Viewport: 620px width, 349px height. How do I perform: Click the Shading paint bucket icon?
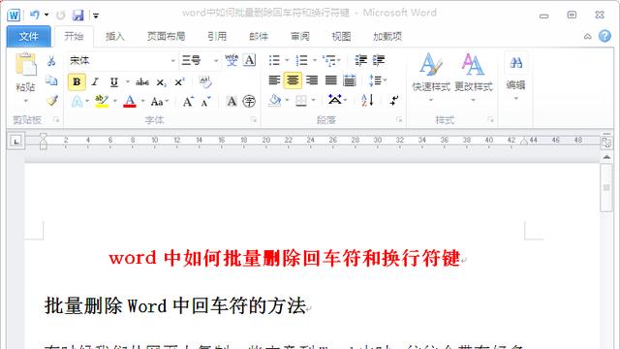[274, 101]
